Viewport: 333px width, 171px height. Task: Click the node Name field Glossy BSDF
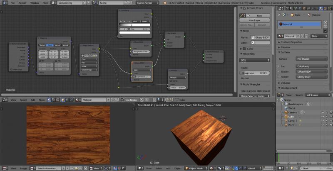tap(260, 38)
